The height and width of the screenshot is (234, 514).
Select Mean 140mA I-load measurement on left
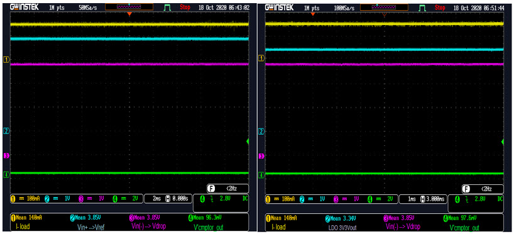(x=26, y=222)
